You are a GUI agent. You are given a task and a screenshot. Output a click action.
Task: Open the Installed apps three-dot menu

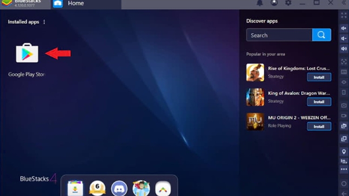click(44, 22)
